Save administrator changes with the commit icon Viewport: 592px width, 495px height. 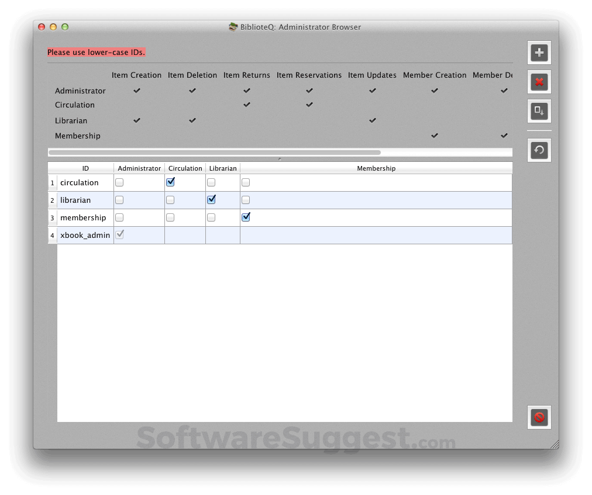click(x=539, y=111)
